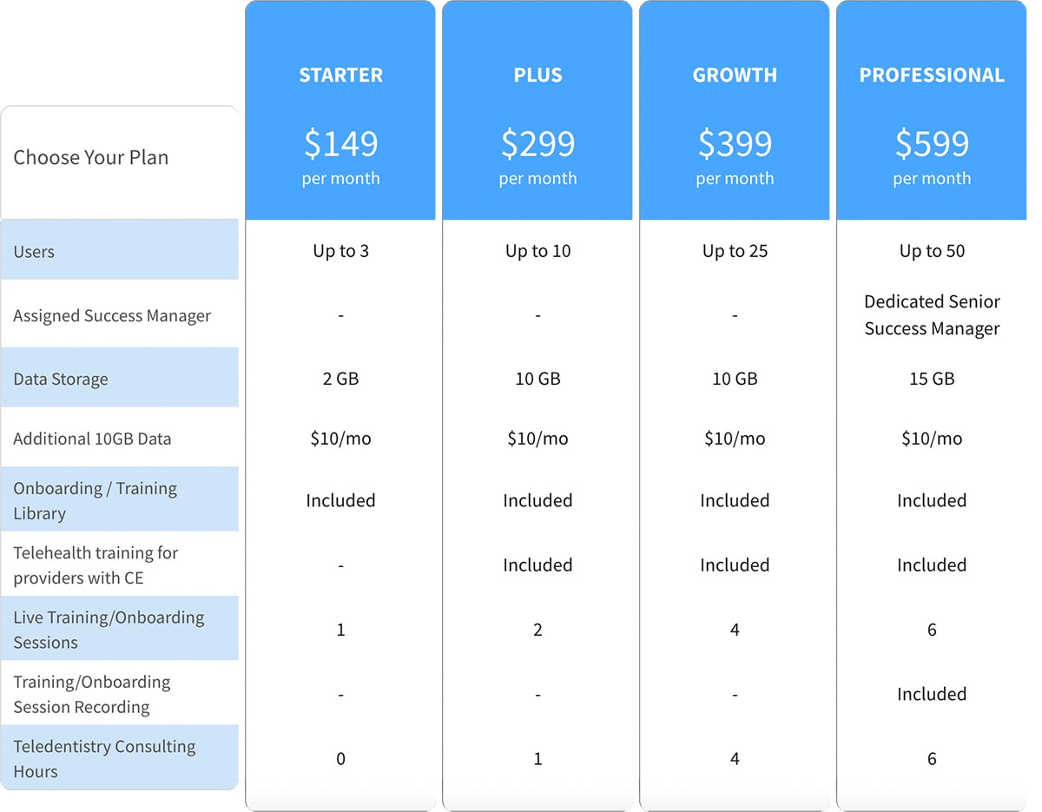Select the Assigned Success Manager row label
The width and height of the screenshot is (1042, 812).
pyautogui.click(x=111, y=315)
